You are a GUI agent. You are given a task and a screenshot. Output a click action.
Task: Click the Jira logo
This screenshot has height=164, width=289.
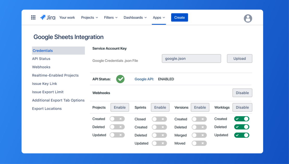click(48, 17)
